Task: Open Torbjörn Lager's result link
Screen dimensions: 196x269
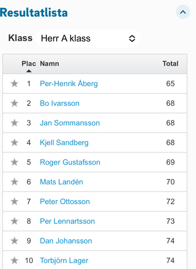Action: pyautogui.click(x=64, y=260)
